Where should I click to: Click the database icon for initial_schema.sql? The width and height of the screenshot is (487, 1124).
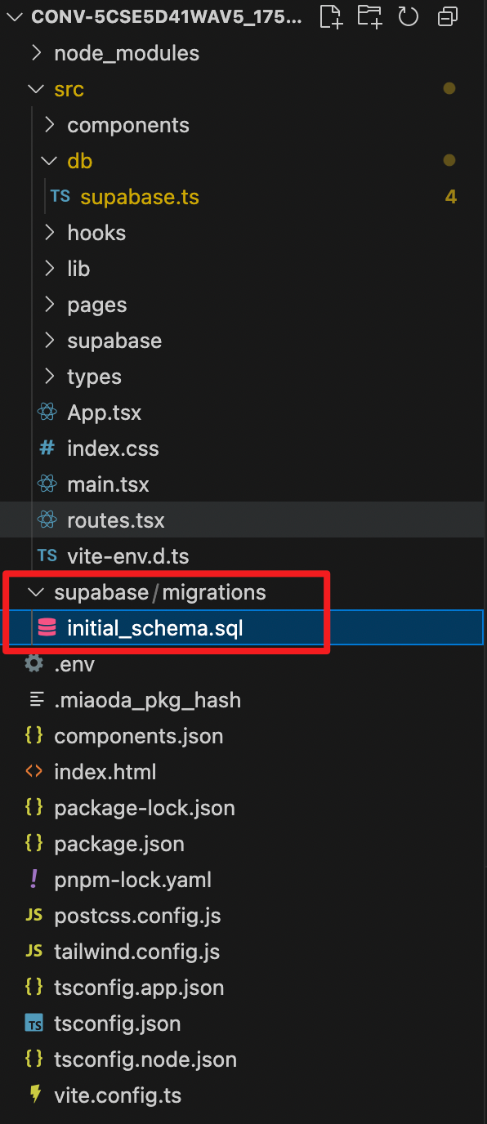point(47,628)
